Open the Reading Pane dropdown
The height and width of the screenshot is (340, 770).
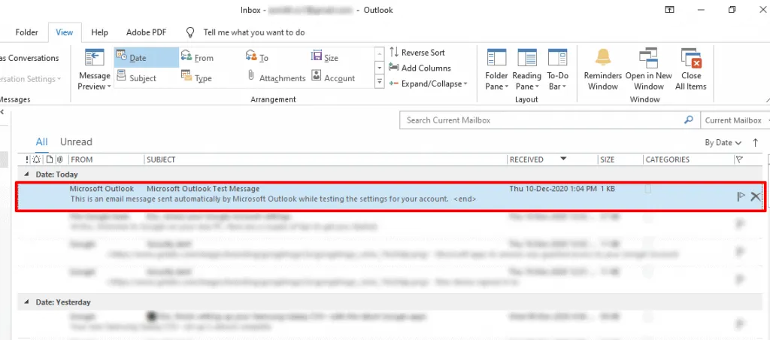526,68
